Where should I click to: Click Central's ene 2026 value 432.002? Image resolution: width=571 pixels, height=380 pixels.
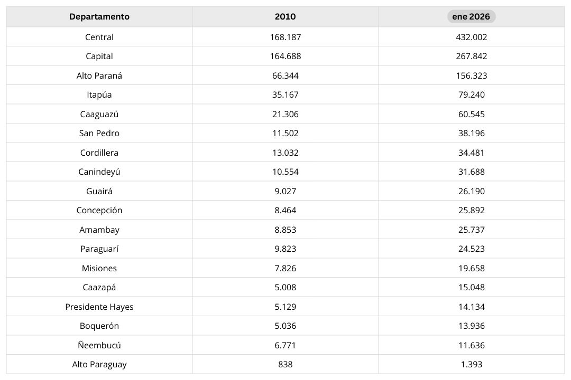pyautogui.click(x=471, y=37)
